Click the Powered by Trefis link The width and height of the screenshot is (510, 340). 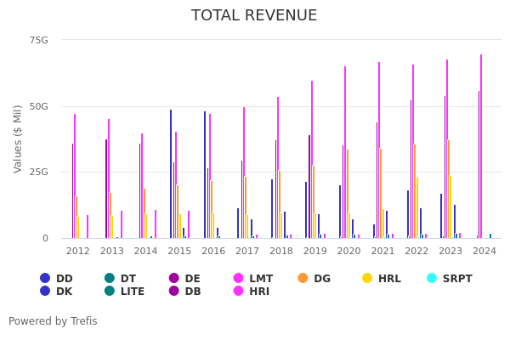[x=53, y=321]
